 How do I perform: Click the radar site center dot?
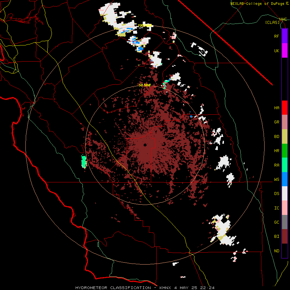point(145,145)
